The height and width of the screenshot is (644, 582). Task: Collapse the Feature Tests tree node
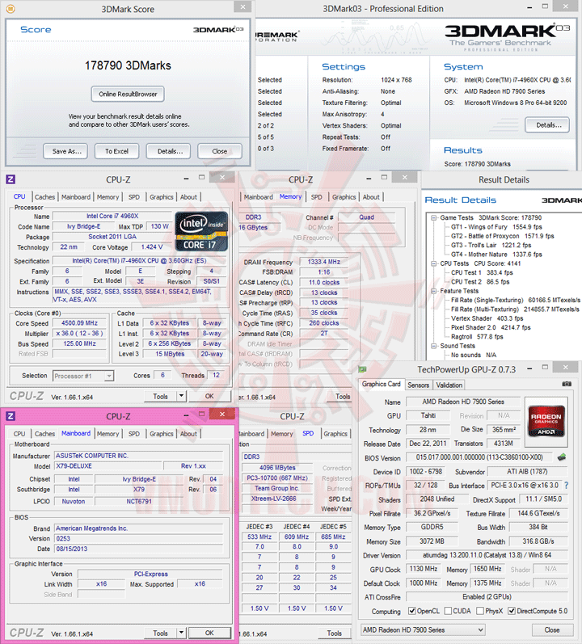[x=433, y=291]
